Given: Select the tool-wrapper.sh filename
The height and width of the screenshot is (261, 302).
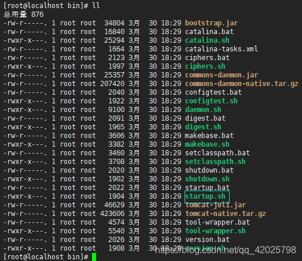Looking at the screenshot, I should click(x=215, y=231).
